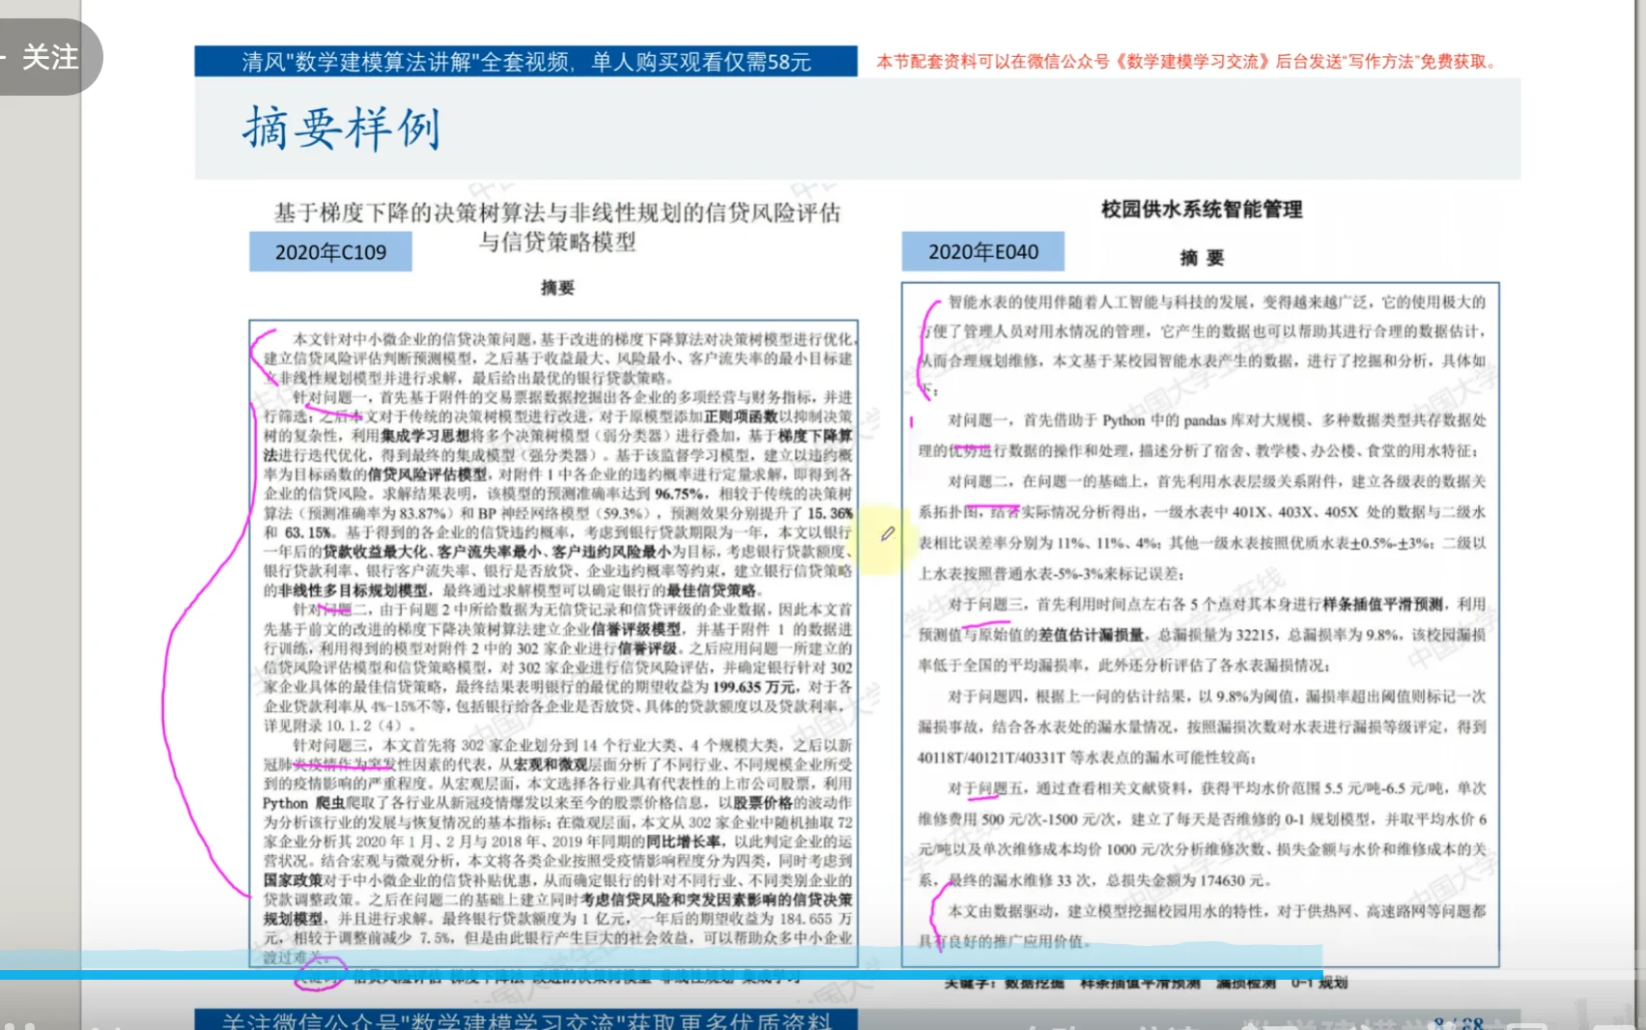The width and height of the screenshot is (1646, 1030).
Task: Click the red note mentioning 数学建模学习交流 公众号
Action: [x=1188, y=62]
